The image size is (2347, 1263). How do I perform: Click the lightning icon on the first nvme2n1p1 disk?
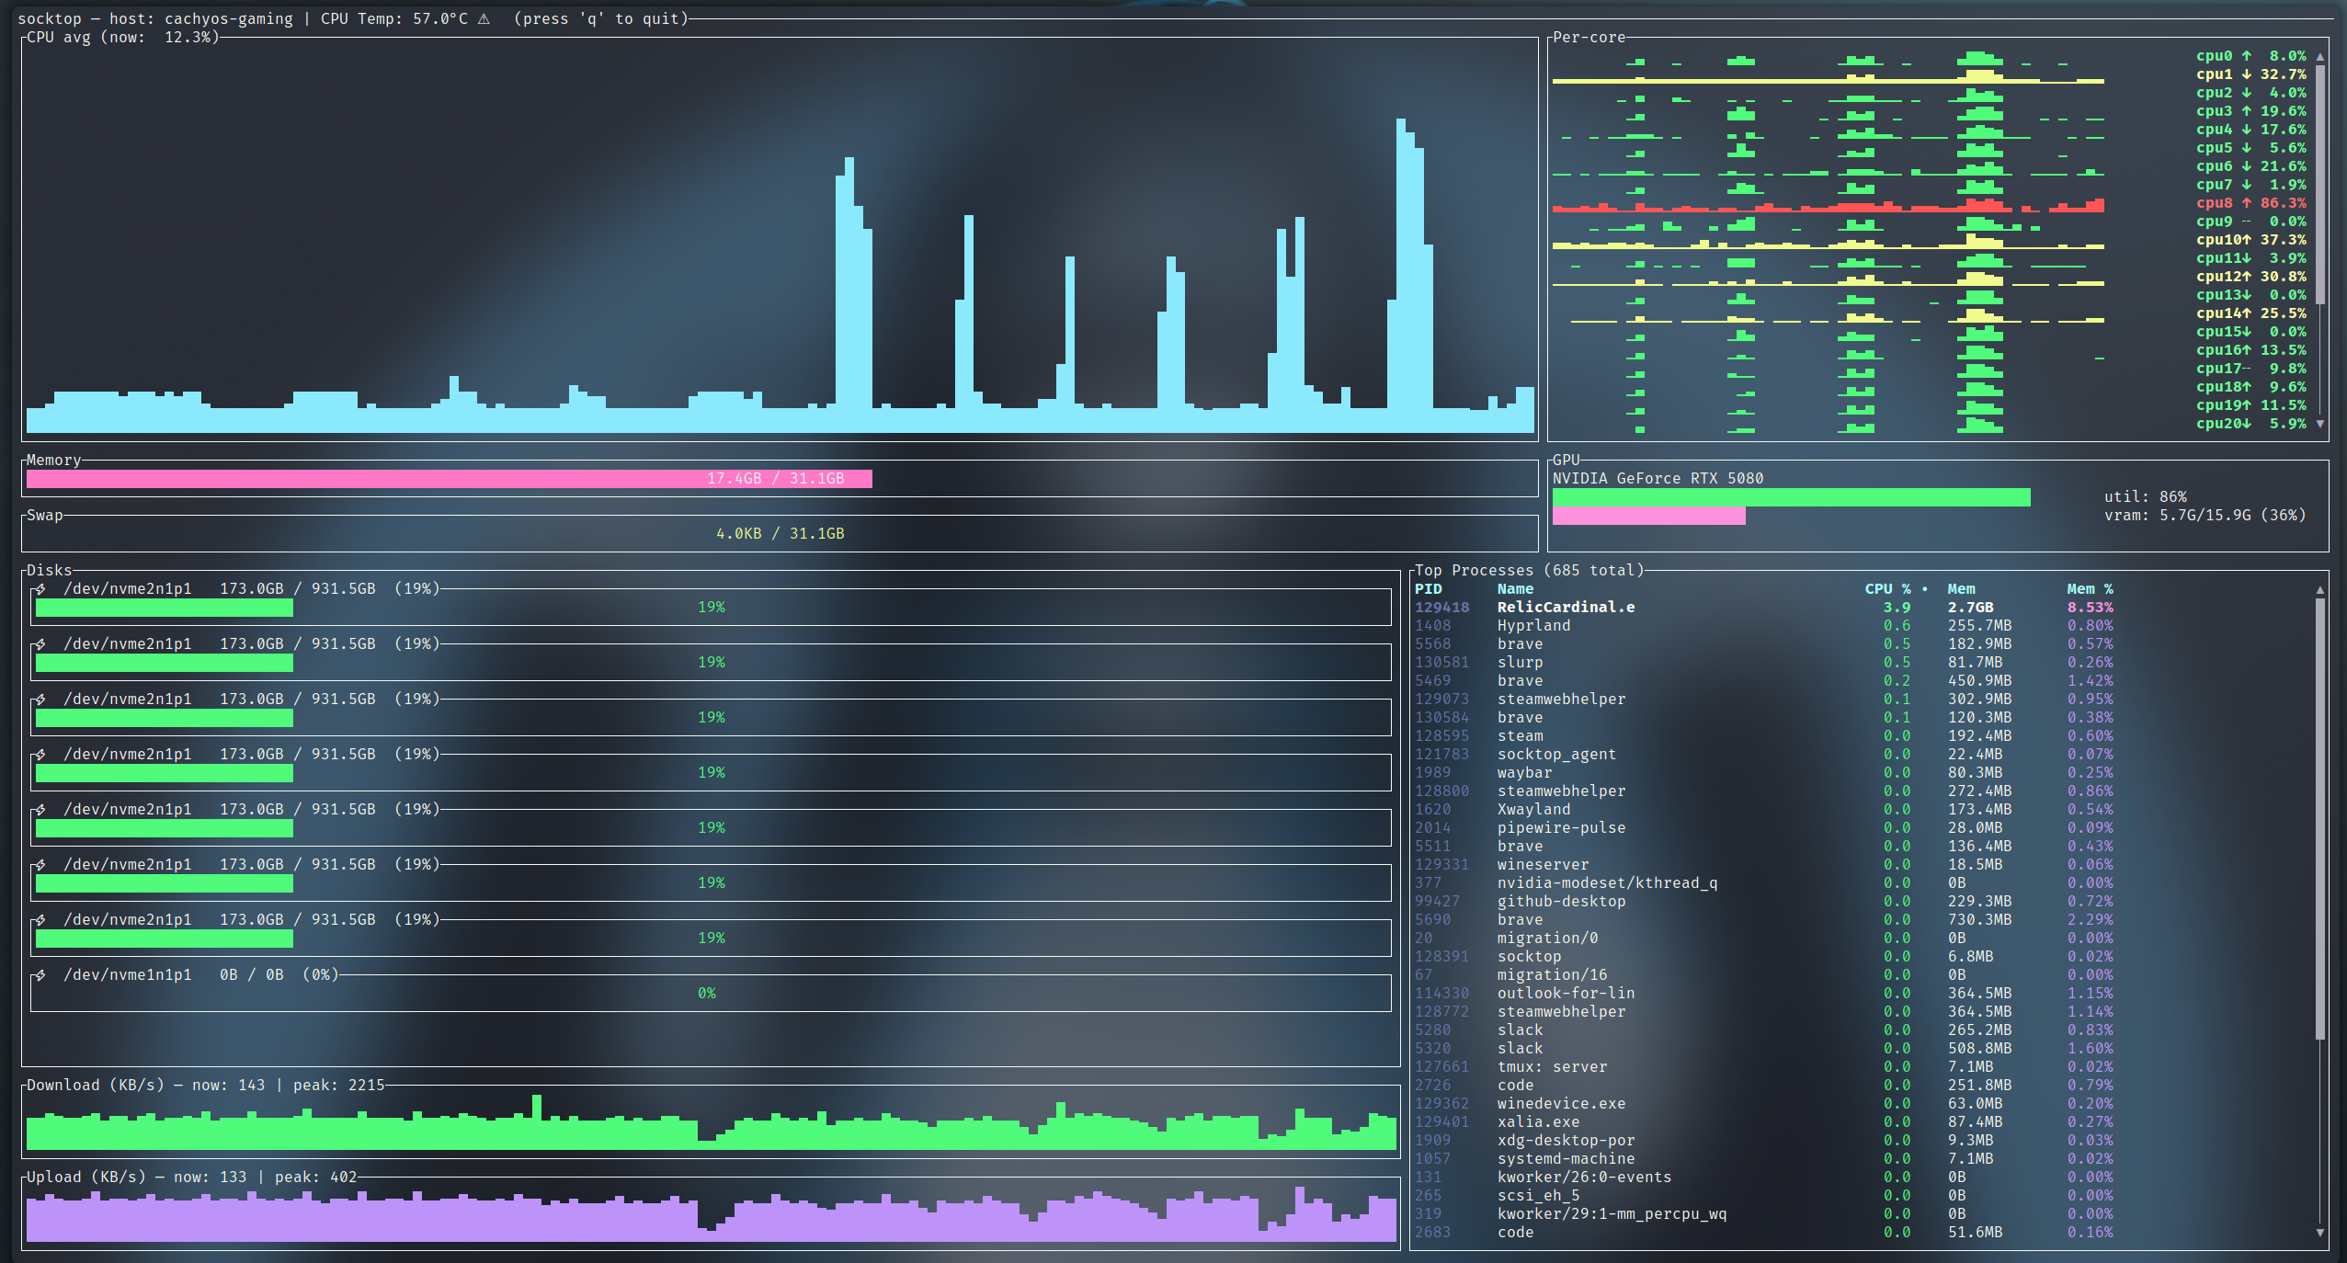point(43,587)
